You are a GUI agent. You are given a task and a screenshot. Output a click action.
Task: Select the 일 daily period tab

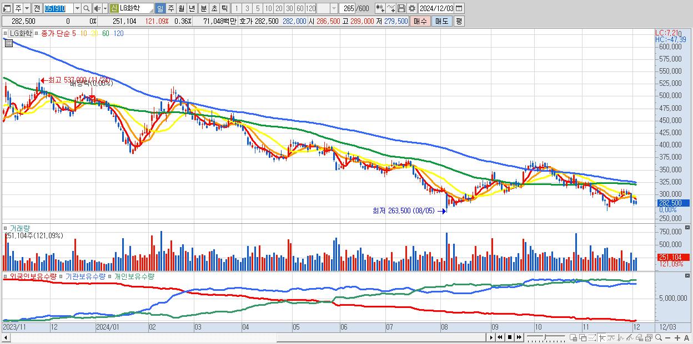pos(160,8)
